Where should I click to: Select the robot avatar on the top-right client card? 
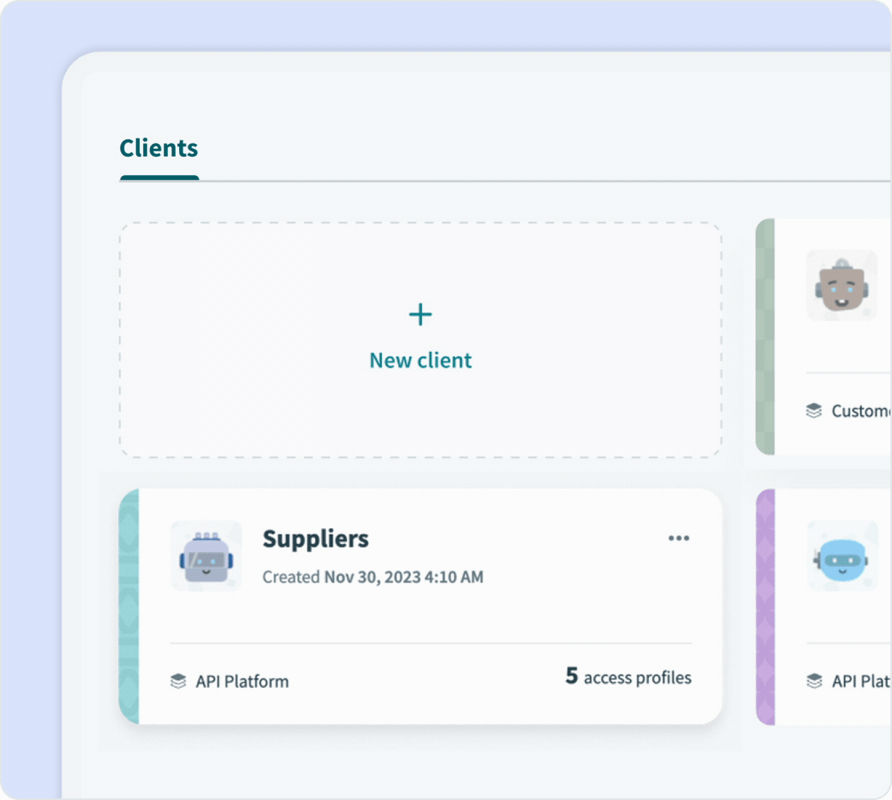click(x=842, y=286)
